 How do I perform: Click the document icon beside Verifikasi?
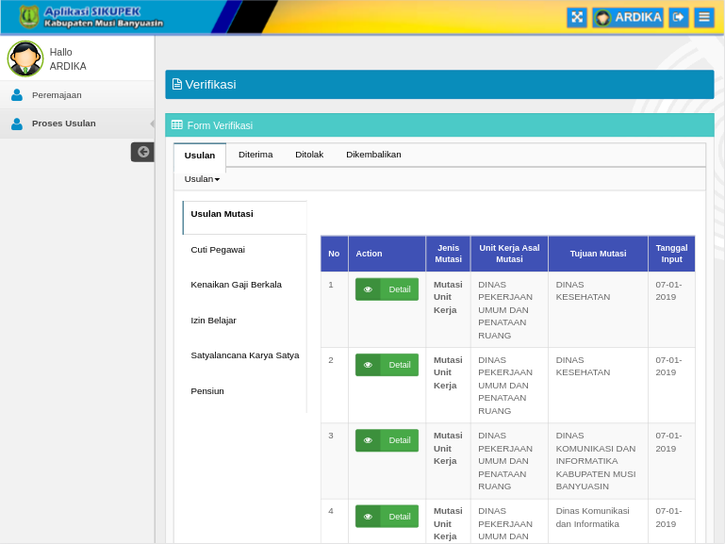(176, 84)
